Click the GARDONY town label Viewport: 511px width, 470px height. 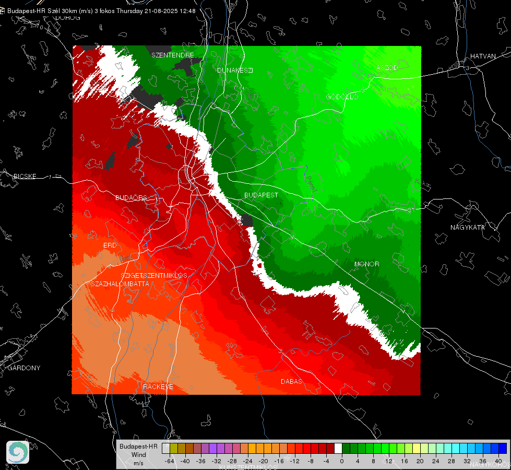24,368
